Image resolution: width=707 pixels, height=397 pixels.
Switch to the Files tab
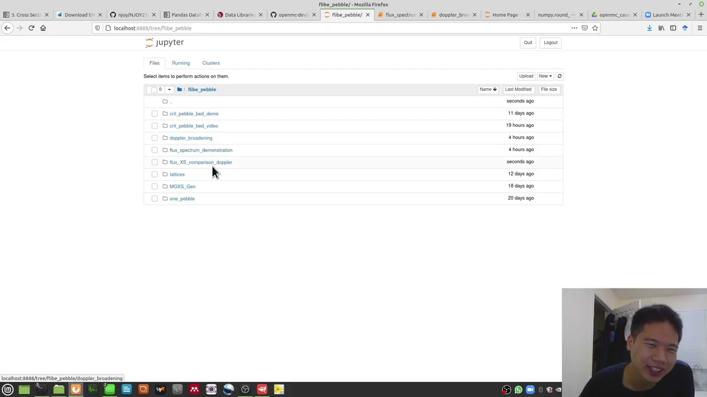coord(154,63)
